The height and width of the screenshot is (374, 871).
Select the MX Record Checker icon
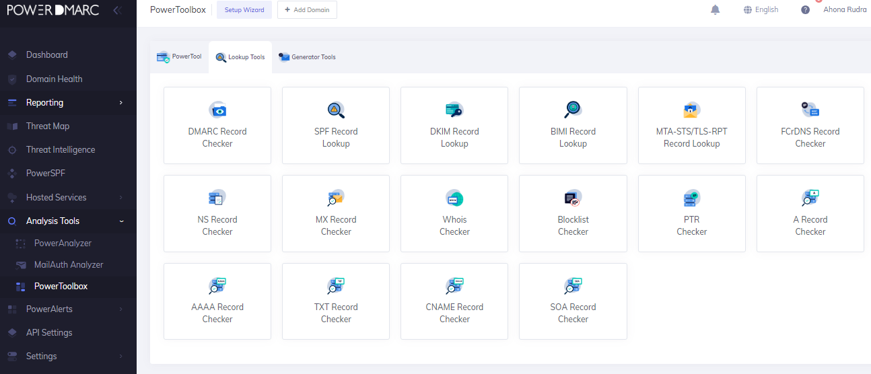pyautogui.click(x=336, y=198)
